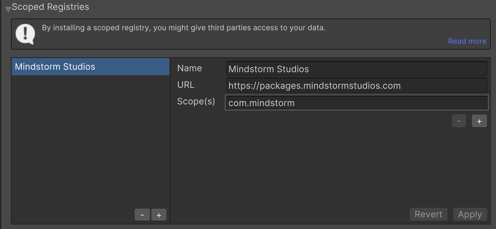
Task: Open the Read more link
Action: tap(467, 41)
